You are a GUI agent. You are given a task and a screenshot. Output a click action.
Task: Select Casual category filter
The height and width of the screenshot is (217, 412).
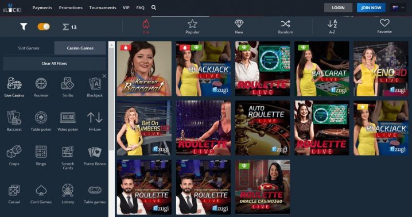[x=14, y=194]
